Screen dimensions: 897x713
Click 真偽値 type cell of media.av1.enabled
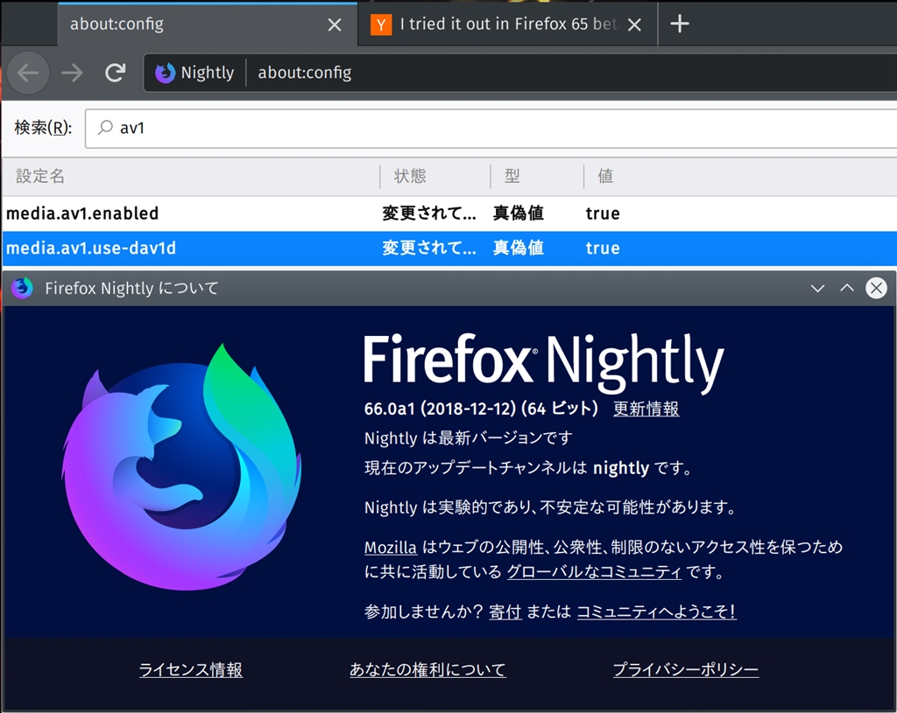(519, 213)
